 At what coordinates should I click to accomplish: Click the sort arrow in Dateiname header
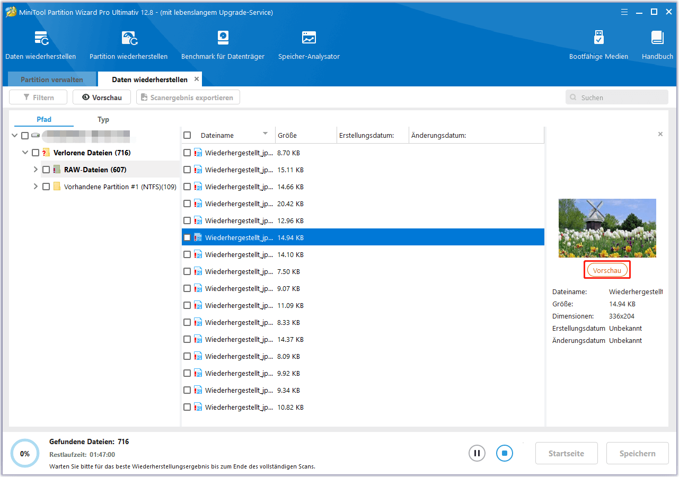[x=266, y=134]
